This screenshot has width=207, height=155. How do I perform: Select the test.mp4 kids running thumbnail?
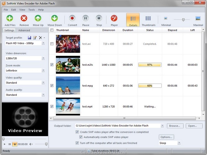68,106
